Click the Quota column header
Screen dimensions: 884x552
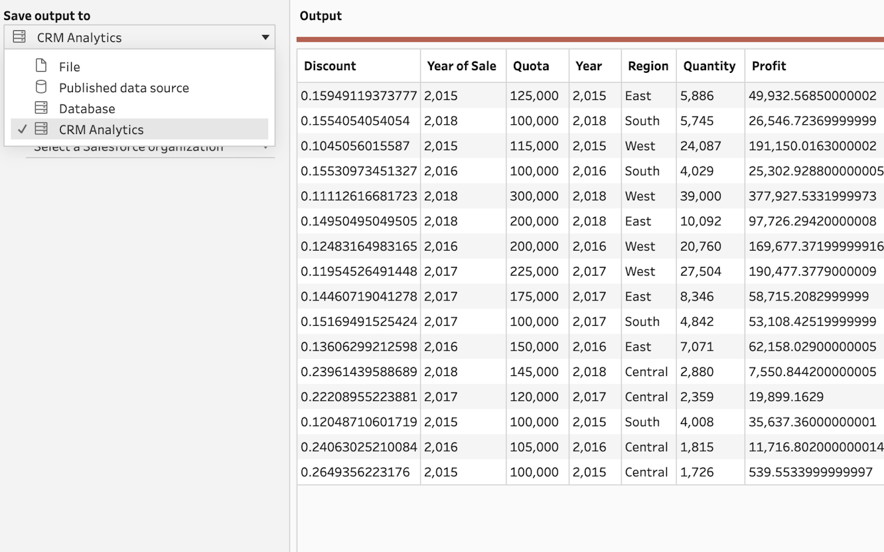(531, 66)
